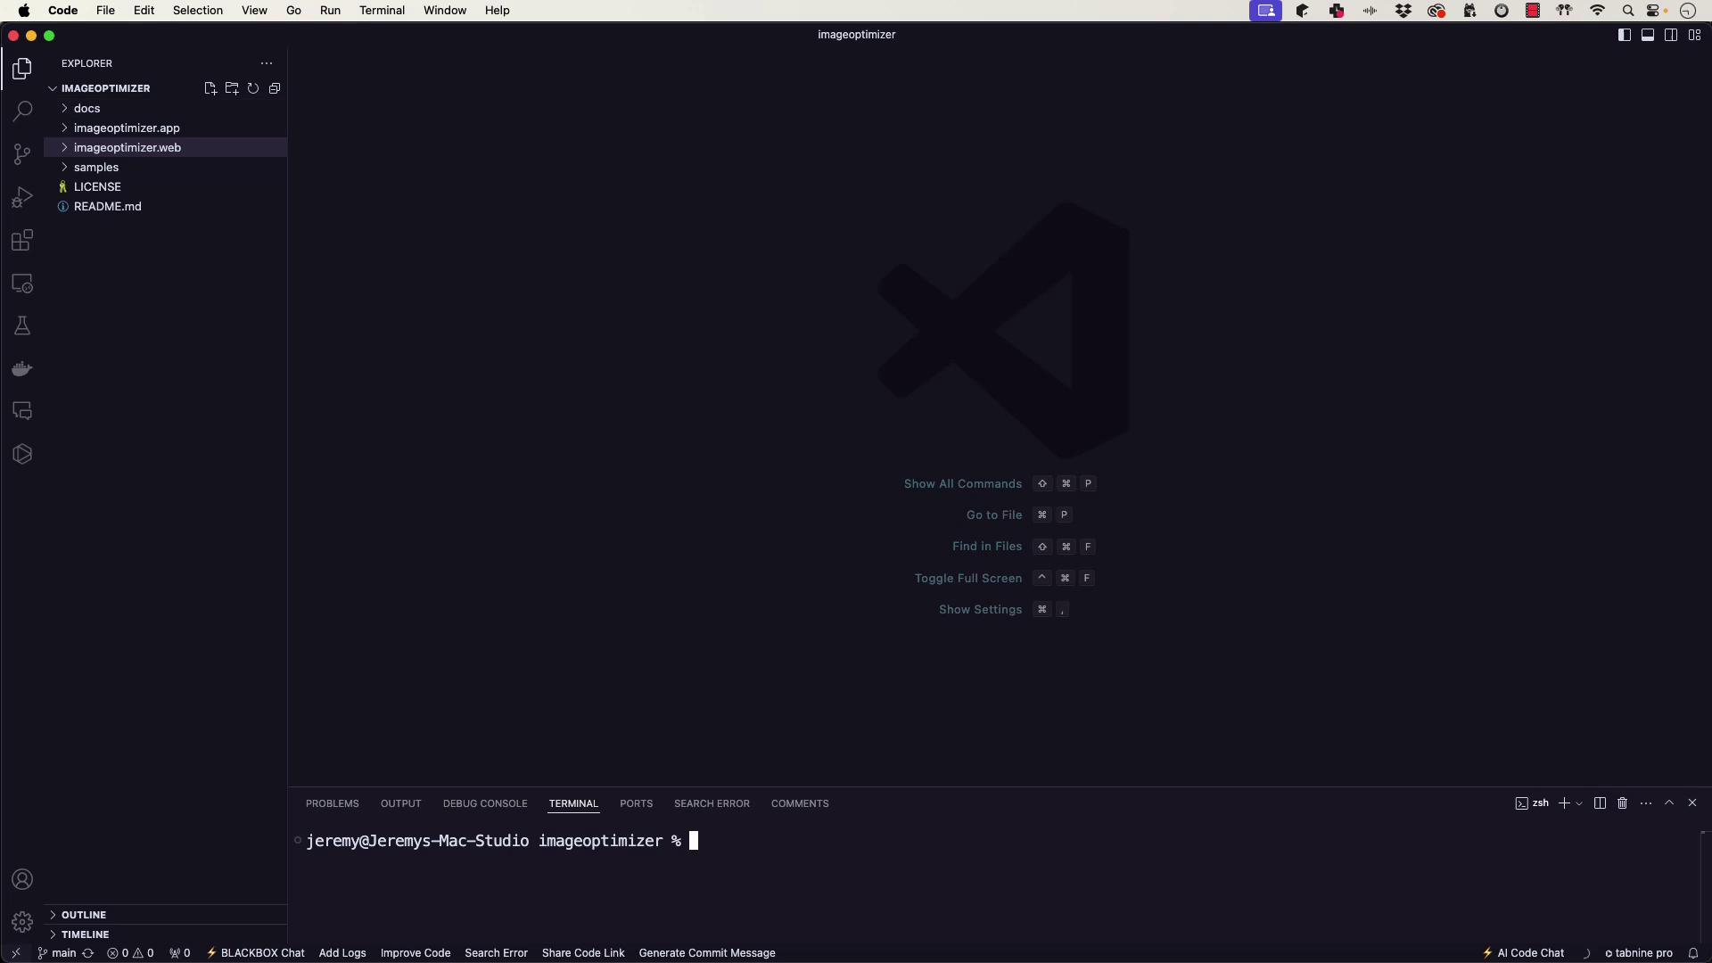Click AI Code Chat in status bar

click(x=1524, y=953)
